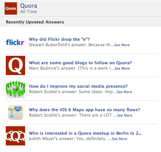The width and height of the screenshot is (161, 152).
Task: Select the green people circle image
Action: point(15,89)
